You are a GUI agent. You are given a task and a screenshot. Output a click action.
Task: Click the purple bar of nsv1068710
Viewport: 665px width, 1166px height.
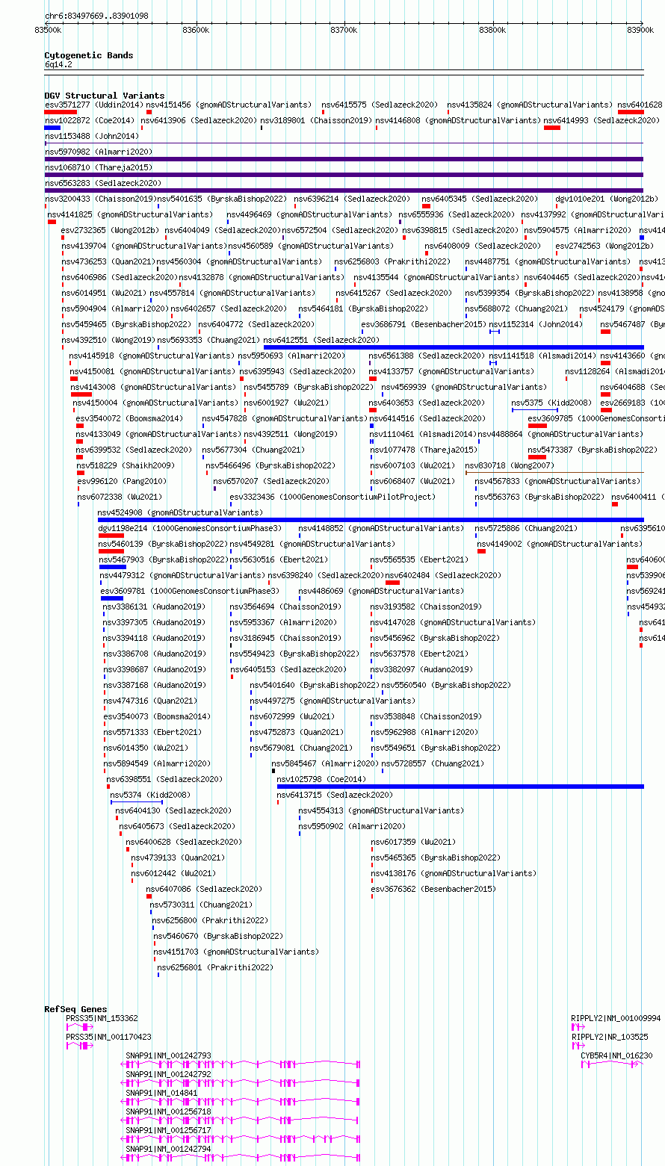coord(344,175)
